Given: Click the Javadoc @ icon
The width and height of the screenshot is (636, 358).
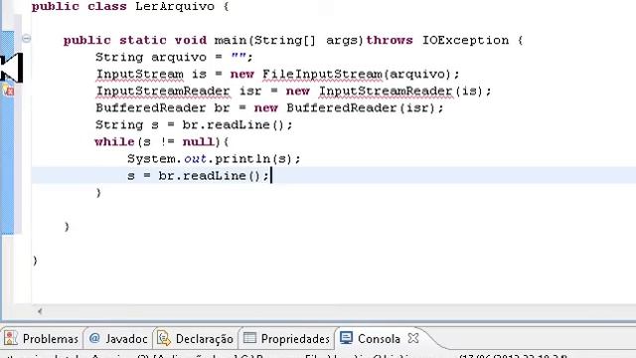Looking at the screenshot, I should pos(94,338).
